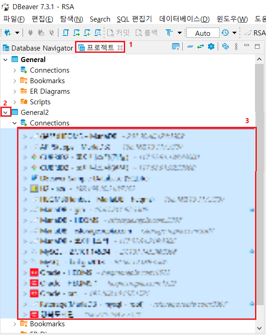Click the create project icon in panel toolbar

[176, 46]
